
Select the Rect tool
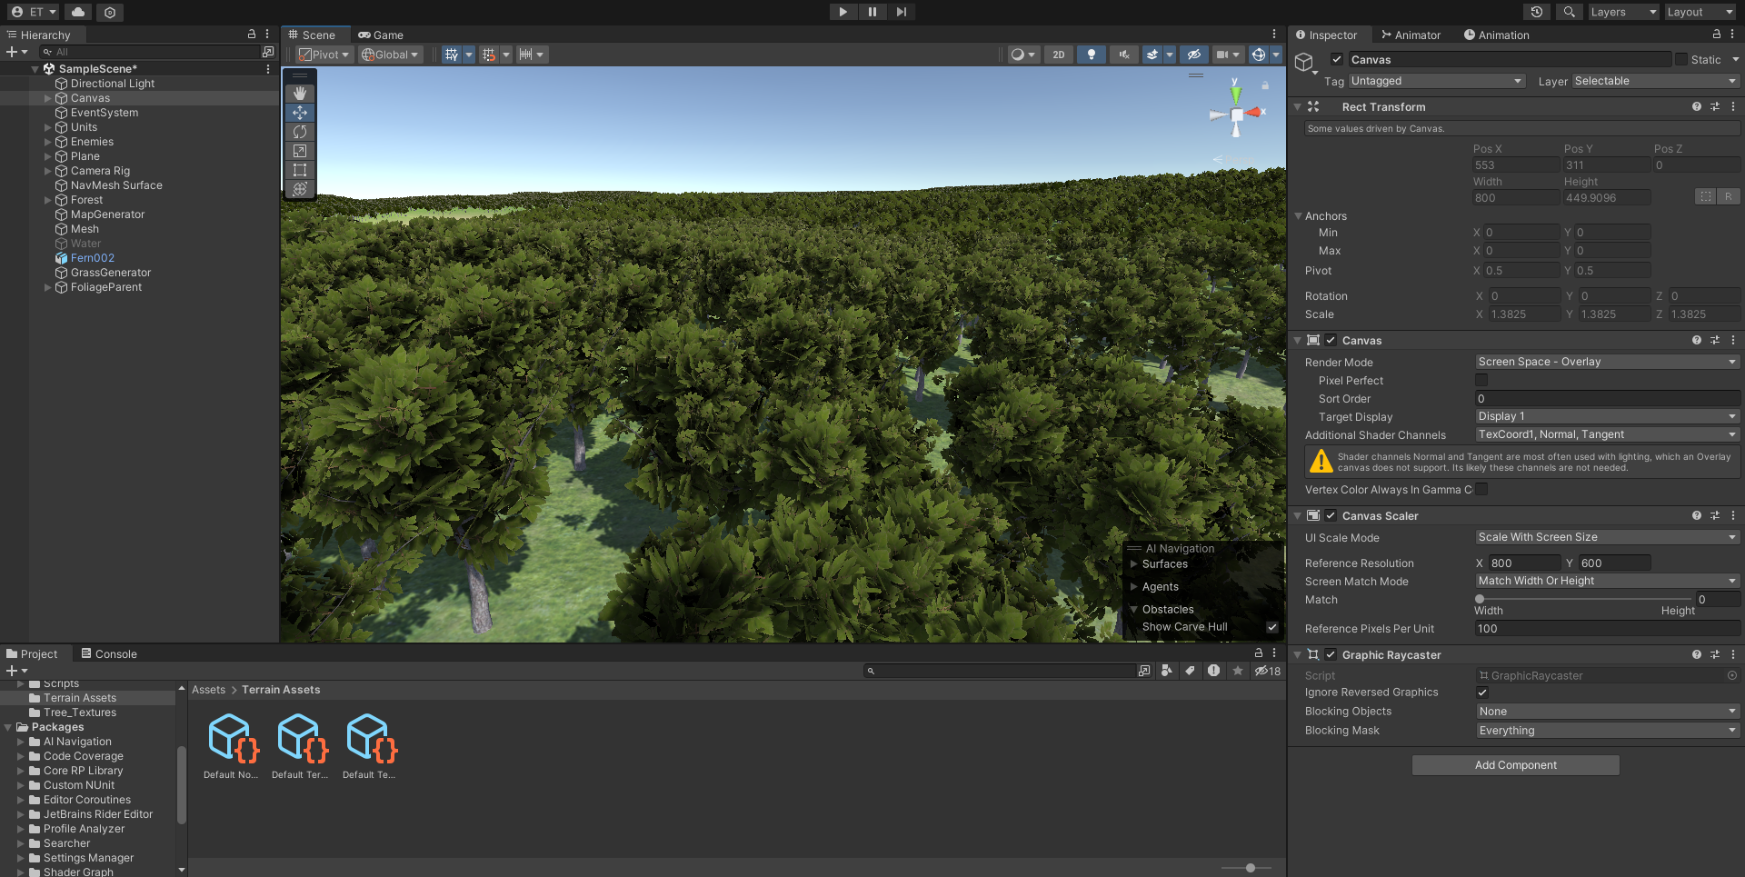click(x=300, y=170)
